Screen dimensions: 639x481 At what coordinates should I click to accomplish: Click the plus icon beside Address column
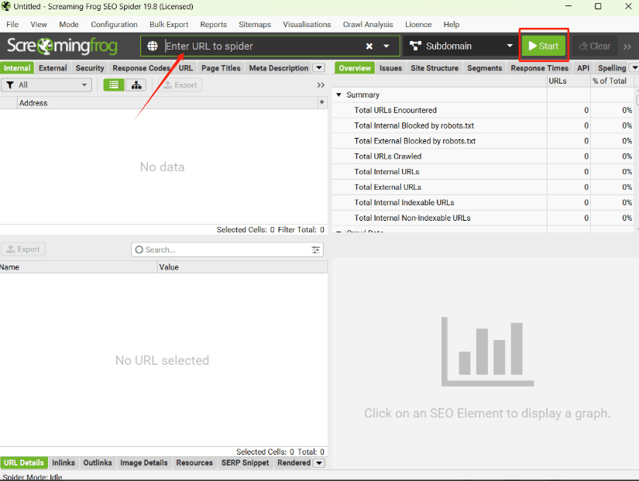(x=321, y=102)
